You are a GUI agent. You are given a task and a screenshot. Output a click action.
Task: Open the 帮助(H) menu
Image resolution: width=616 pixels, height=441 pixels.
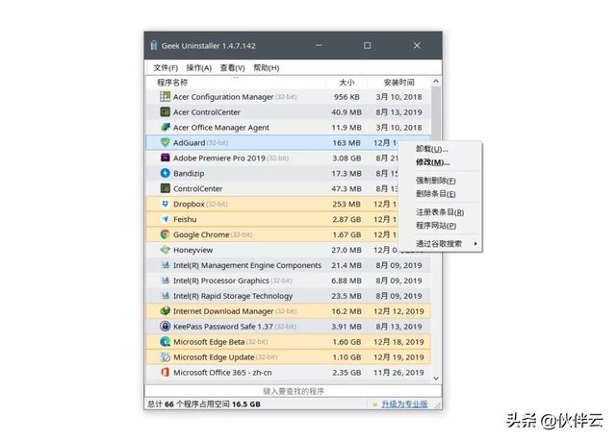coord(267,68)
